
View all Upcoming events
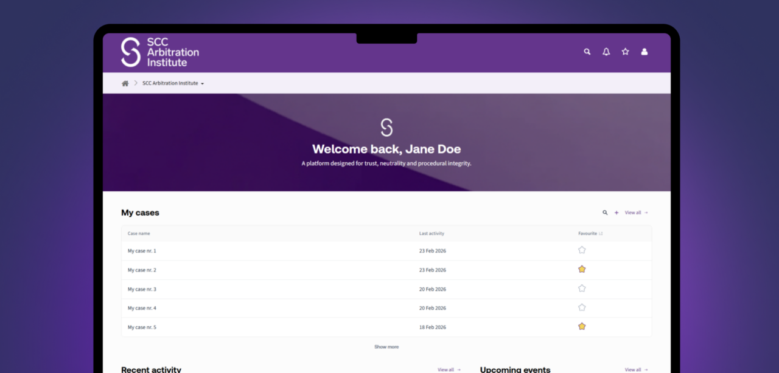click(x=636, y=369)
